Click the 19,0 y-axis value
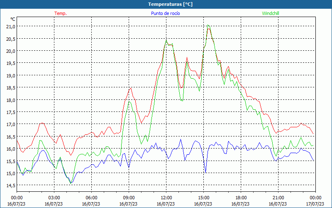 click(x=11, y=75)
